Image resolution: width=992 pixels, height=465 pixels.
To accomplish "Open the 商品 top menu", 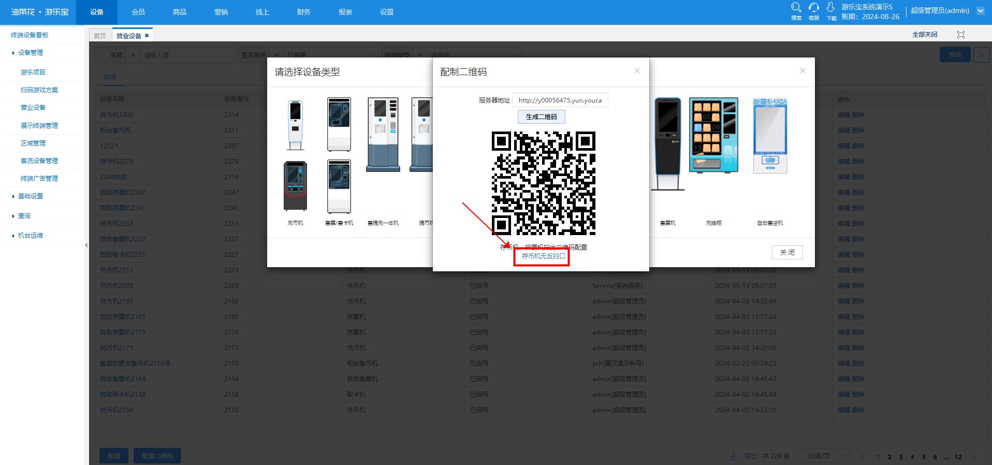I will click(x=180, y=12).
